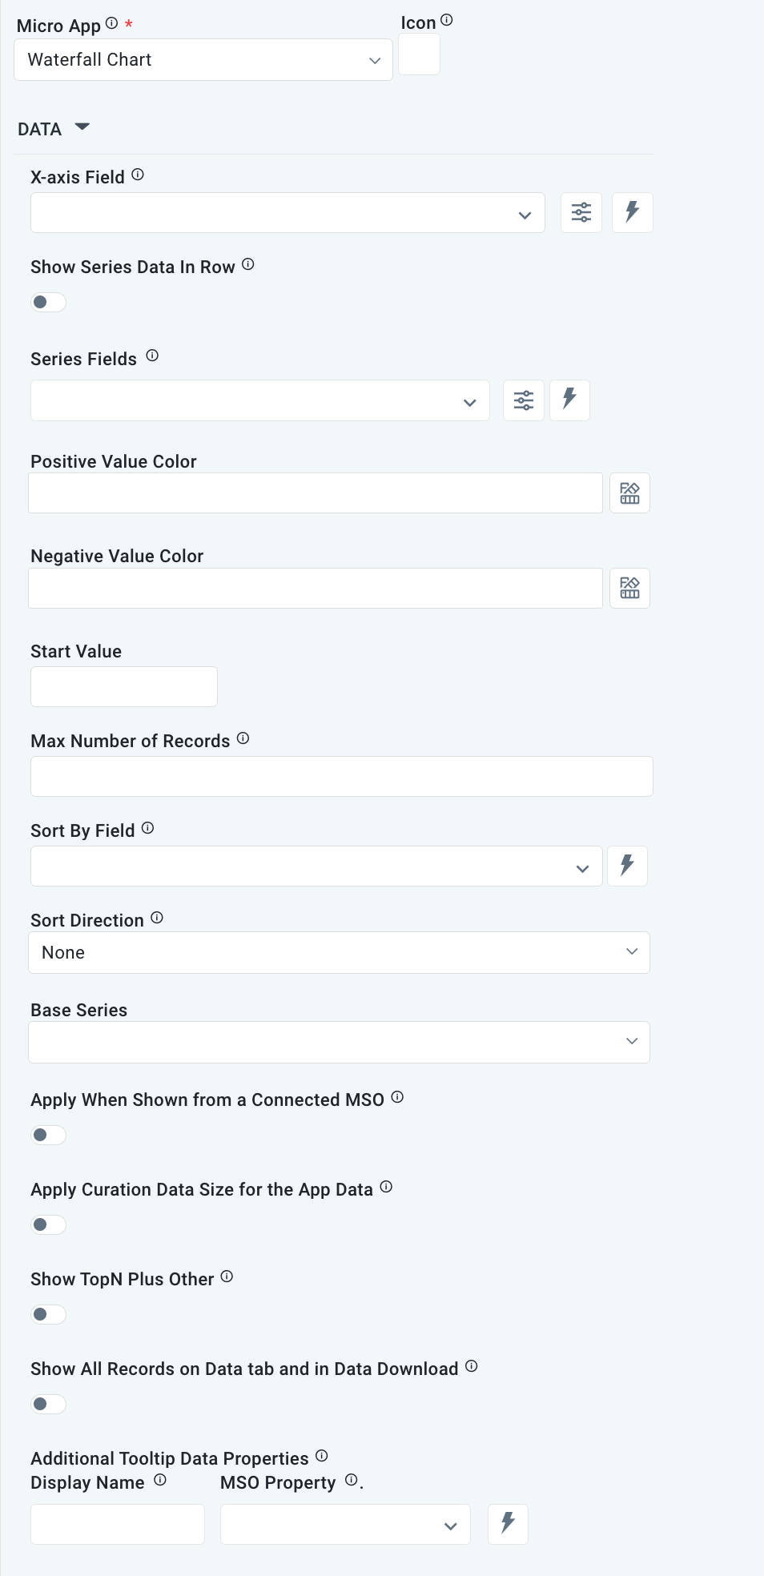Click the lightning icon next to Series Fields
Viewport: 764px width, 1576px height.
(569, 400)
